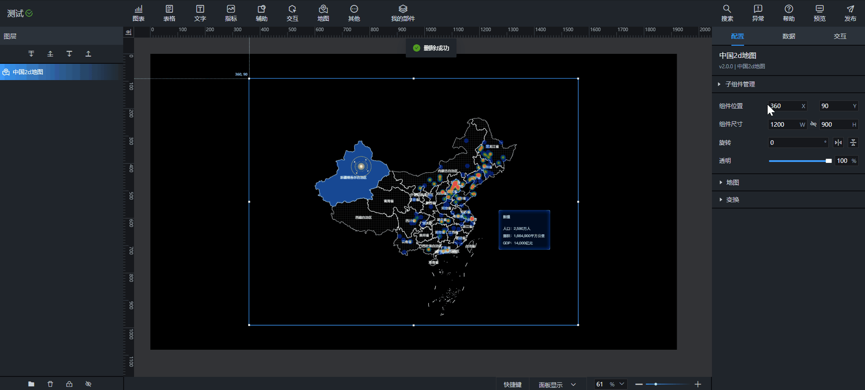The width and height of the screenshot is (865, 390).
Task: Open the 预览 preview icon
Action: tap(819, 9)
